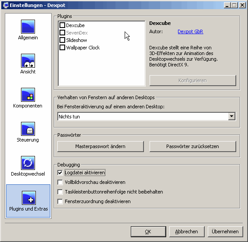Close the Einstellungen - Dexpot window
This screenshot has height=242, width=248.
(242, 5)
